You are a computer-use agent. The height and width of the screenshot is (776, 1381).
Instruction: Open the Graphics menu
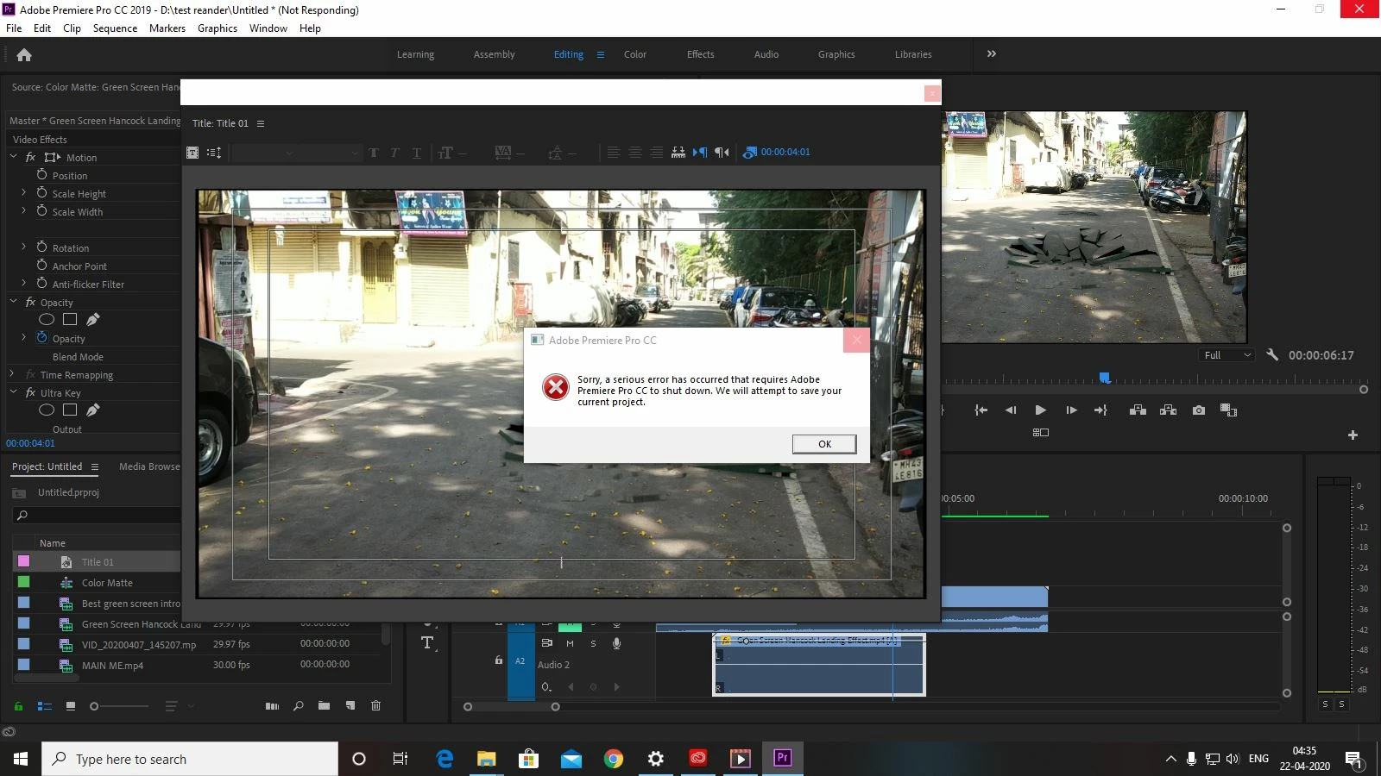[x=218, y=28]
